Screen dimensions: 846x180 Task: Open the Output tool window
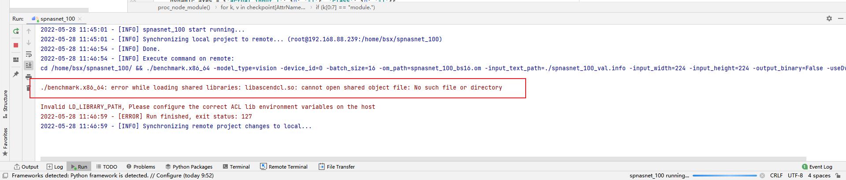(26, 167)
